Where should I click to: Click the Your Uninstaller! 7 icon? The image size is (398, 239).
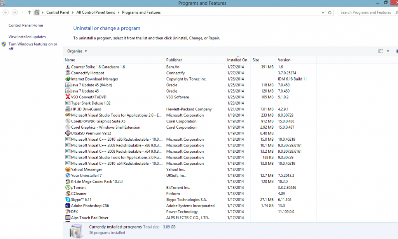tap(68, 176)
